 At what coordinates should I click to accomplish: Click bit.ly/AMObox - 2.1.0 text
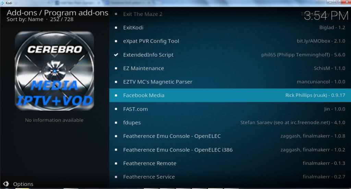[321, 41]
